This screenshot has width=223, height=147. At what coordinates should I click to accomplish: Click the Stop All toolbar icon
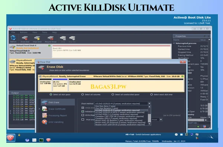coord(72,38)
